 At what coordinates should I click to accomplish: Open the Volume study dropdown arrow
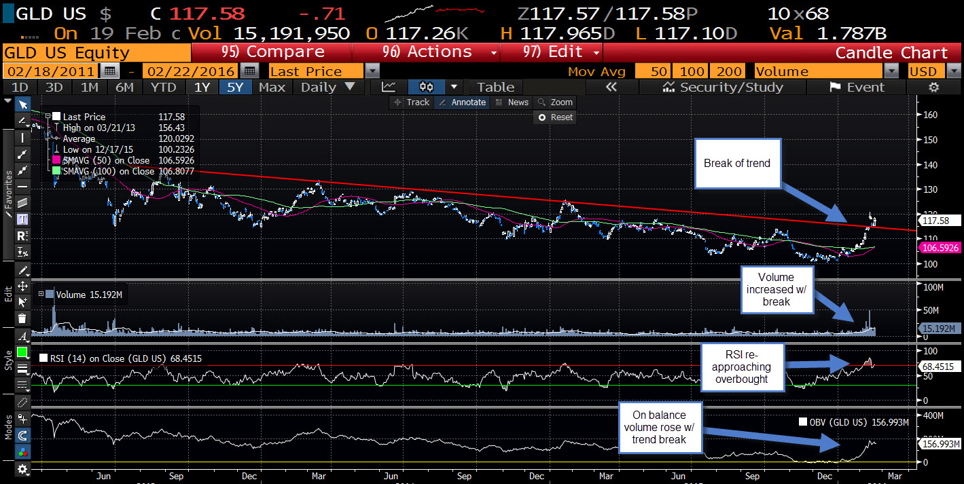891,71
